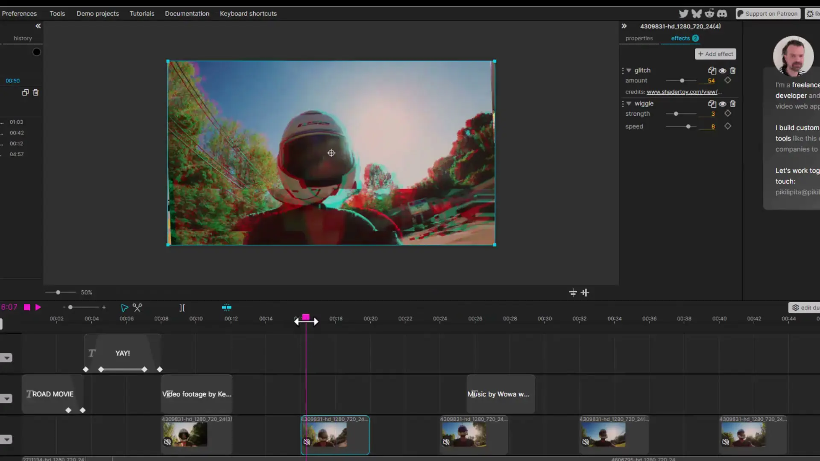Duplicate the wiggle effect using copy icon
The height and width of the screenshot is (461, 820).
coord(712,104)
